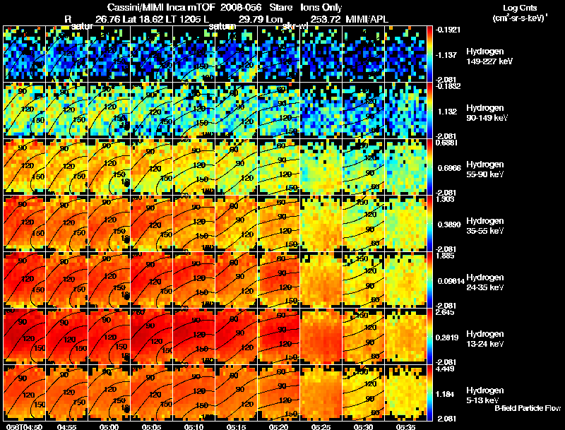Click the '05:00' time axis label
Image resolution: width=565 pixels, height=430 pixels.
[109, 426]
